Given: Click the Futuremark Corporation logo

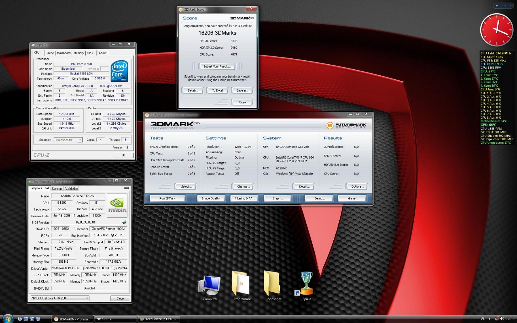Looking at the screenshot, I should (346, 125).
